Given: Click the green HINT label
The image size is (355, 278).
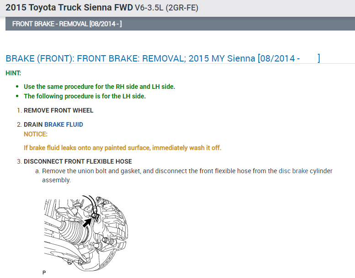Looking at the screenshot, I should pos(13,73).
